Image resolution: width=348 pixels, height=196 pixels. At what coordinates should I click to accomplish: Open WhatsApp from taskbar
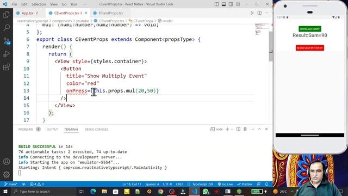tap(206, 191)
